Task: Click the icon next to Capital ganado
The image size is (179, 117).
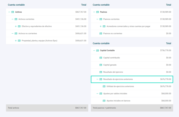Action: coord(101,65)
